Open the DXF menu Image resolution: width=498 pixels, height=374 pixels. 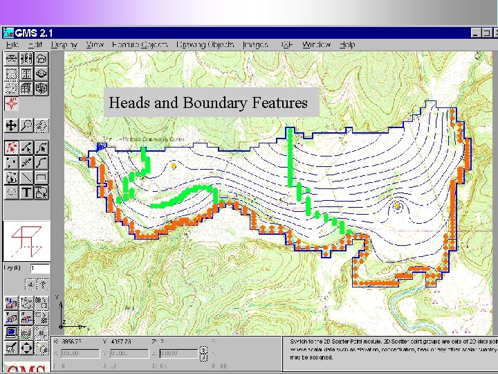tap(286, 44)
